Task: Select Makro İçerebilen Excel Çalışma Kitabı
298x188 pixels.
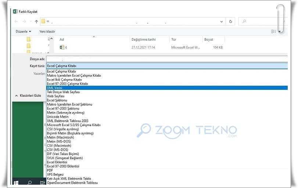Action: pyautogui.click(x=167, y=75)
